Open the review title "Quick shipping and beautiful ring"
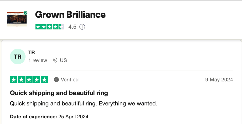The height and width of the screenshot is (124, 242). point(59,93)
